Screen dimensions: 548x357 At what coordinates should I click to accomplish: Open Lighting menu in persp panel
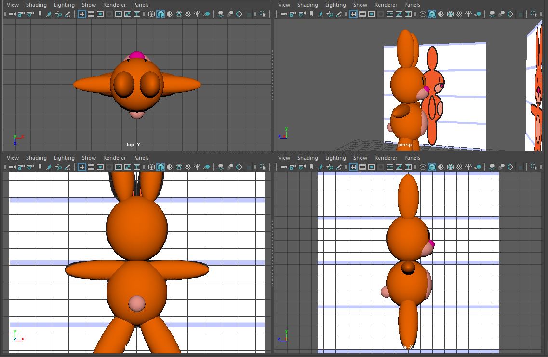(x=335, y=5)
